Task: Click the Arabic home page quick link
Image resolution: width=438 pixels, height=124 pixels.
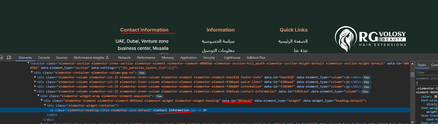Action: (x=293, y=41)
